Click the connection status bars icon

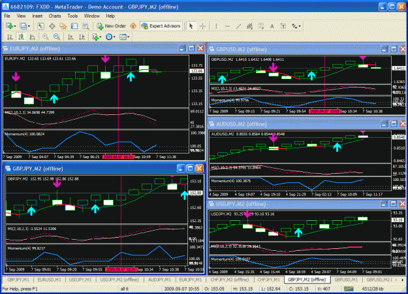coord(349,289)
